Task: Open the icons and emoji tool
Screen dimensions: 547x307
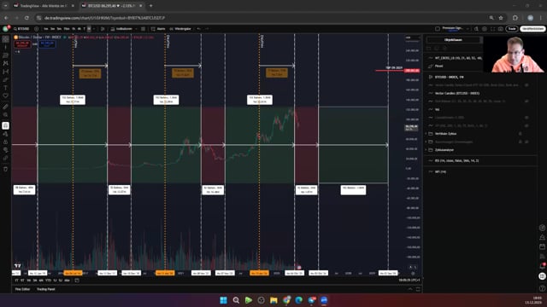Action: click(x=6, y=96)
